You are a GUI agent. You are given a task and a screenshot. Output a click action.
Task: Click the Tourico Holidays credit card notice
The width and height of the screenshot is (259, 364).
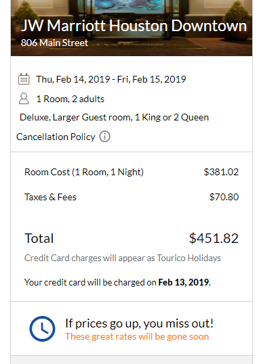(x=123, y=258)
